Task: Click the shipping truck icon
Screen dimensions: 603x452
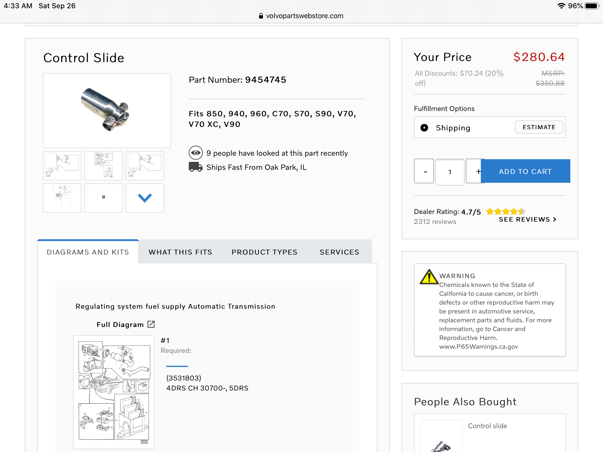Action: tap(196, 167)
